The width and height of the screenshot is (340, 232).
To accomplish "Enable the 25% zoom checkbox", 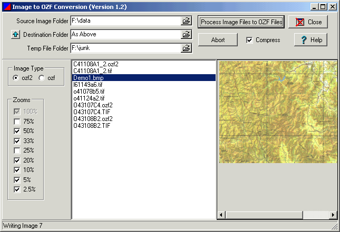I will [x=17, y=150].
